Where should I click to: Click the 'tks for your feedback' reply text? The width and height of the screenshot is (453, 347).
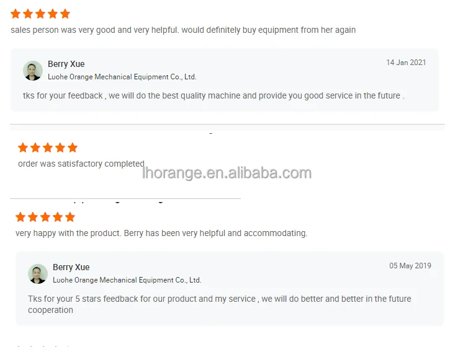213,95
